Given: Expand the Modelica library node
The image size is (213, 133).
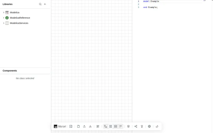Looking at the screenshot, I should click(x=4, y=13).
